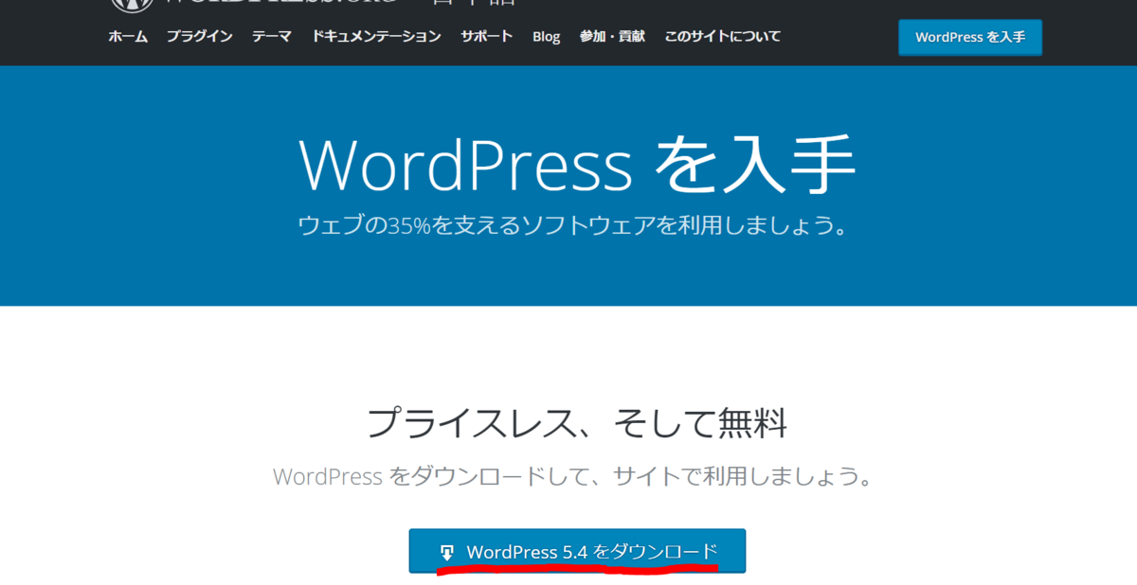Screen dimensions: 1137x585
Task: Open ドキュメンテーション in the navigation
Action: (376, 36)
